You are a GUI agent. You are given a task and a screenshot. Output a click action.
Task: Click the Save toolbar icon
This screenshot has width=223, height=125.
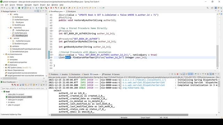coord(7,8)
